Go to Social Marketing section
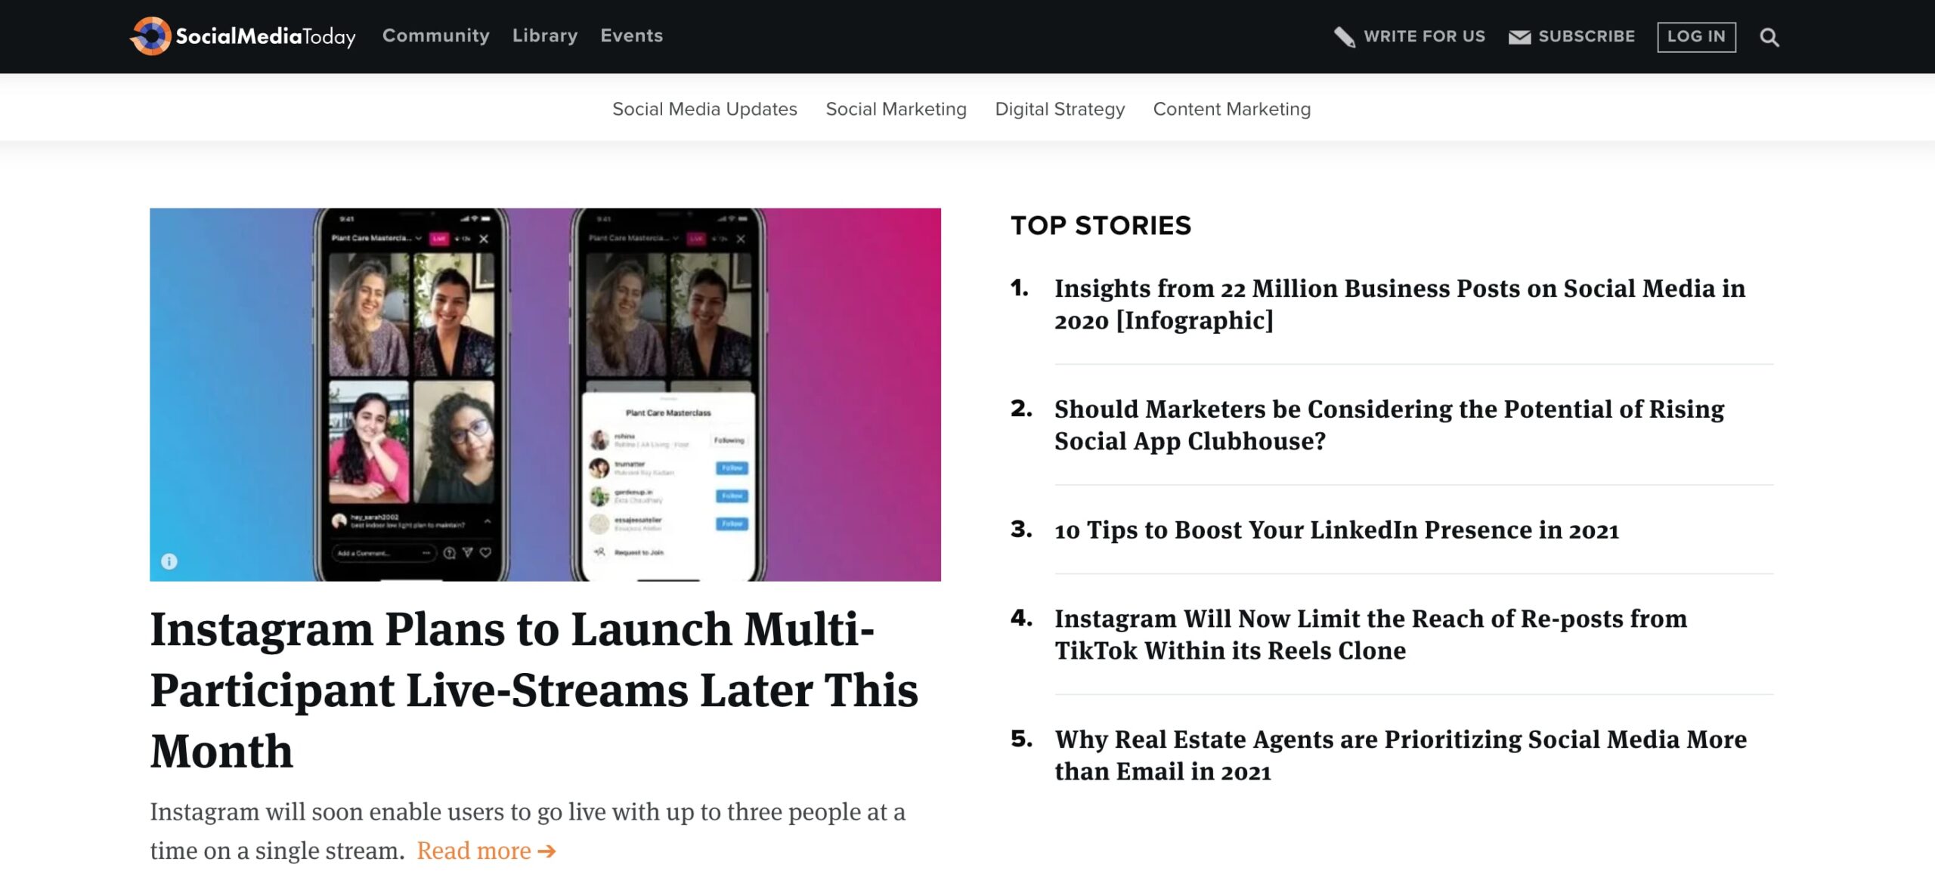Viewport: 1935px width, 877px height. click(896, 109)
